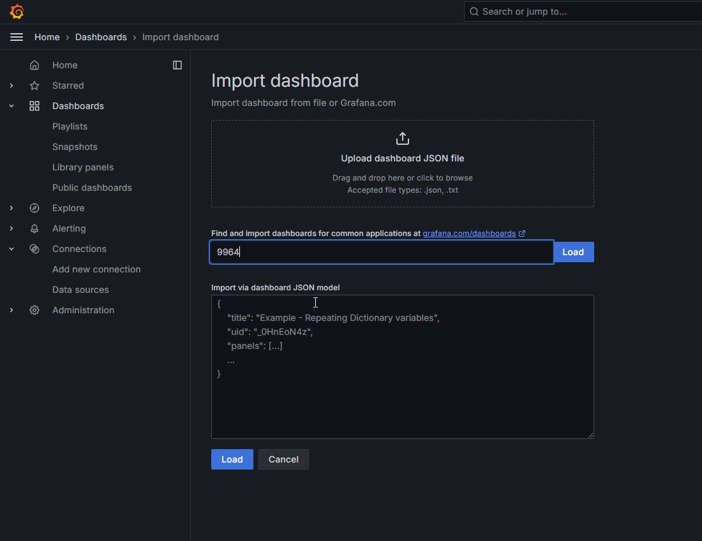Toggle the hamburger navigation menu
The image size is (702, 541).
pyautogui.click(x=17, y=37)
